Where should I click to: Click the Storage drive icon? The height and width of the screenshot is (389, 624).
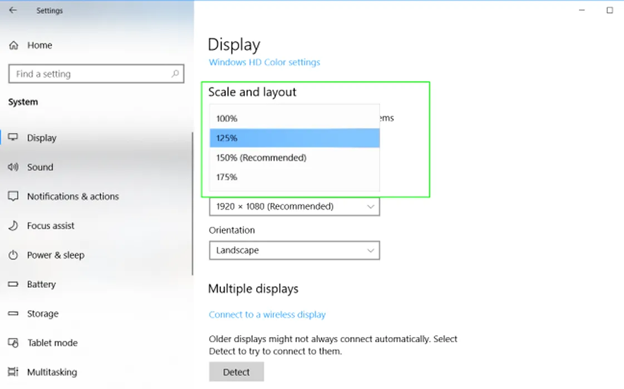click(13, 313)
